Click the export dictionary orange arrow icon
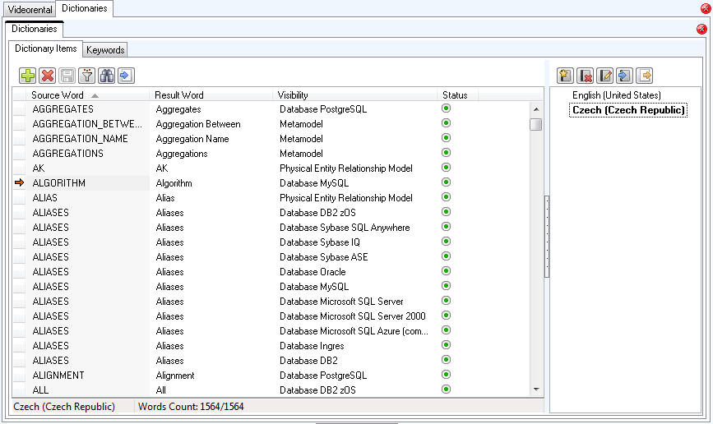Screen dimensions: 713x424 click(x=644, y=76)
